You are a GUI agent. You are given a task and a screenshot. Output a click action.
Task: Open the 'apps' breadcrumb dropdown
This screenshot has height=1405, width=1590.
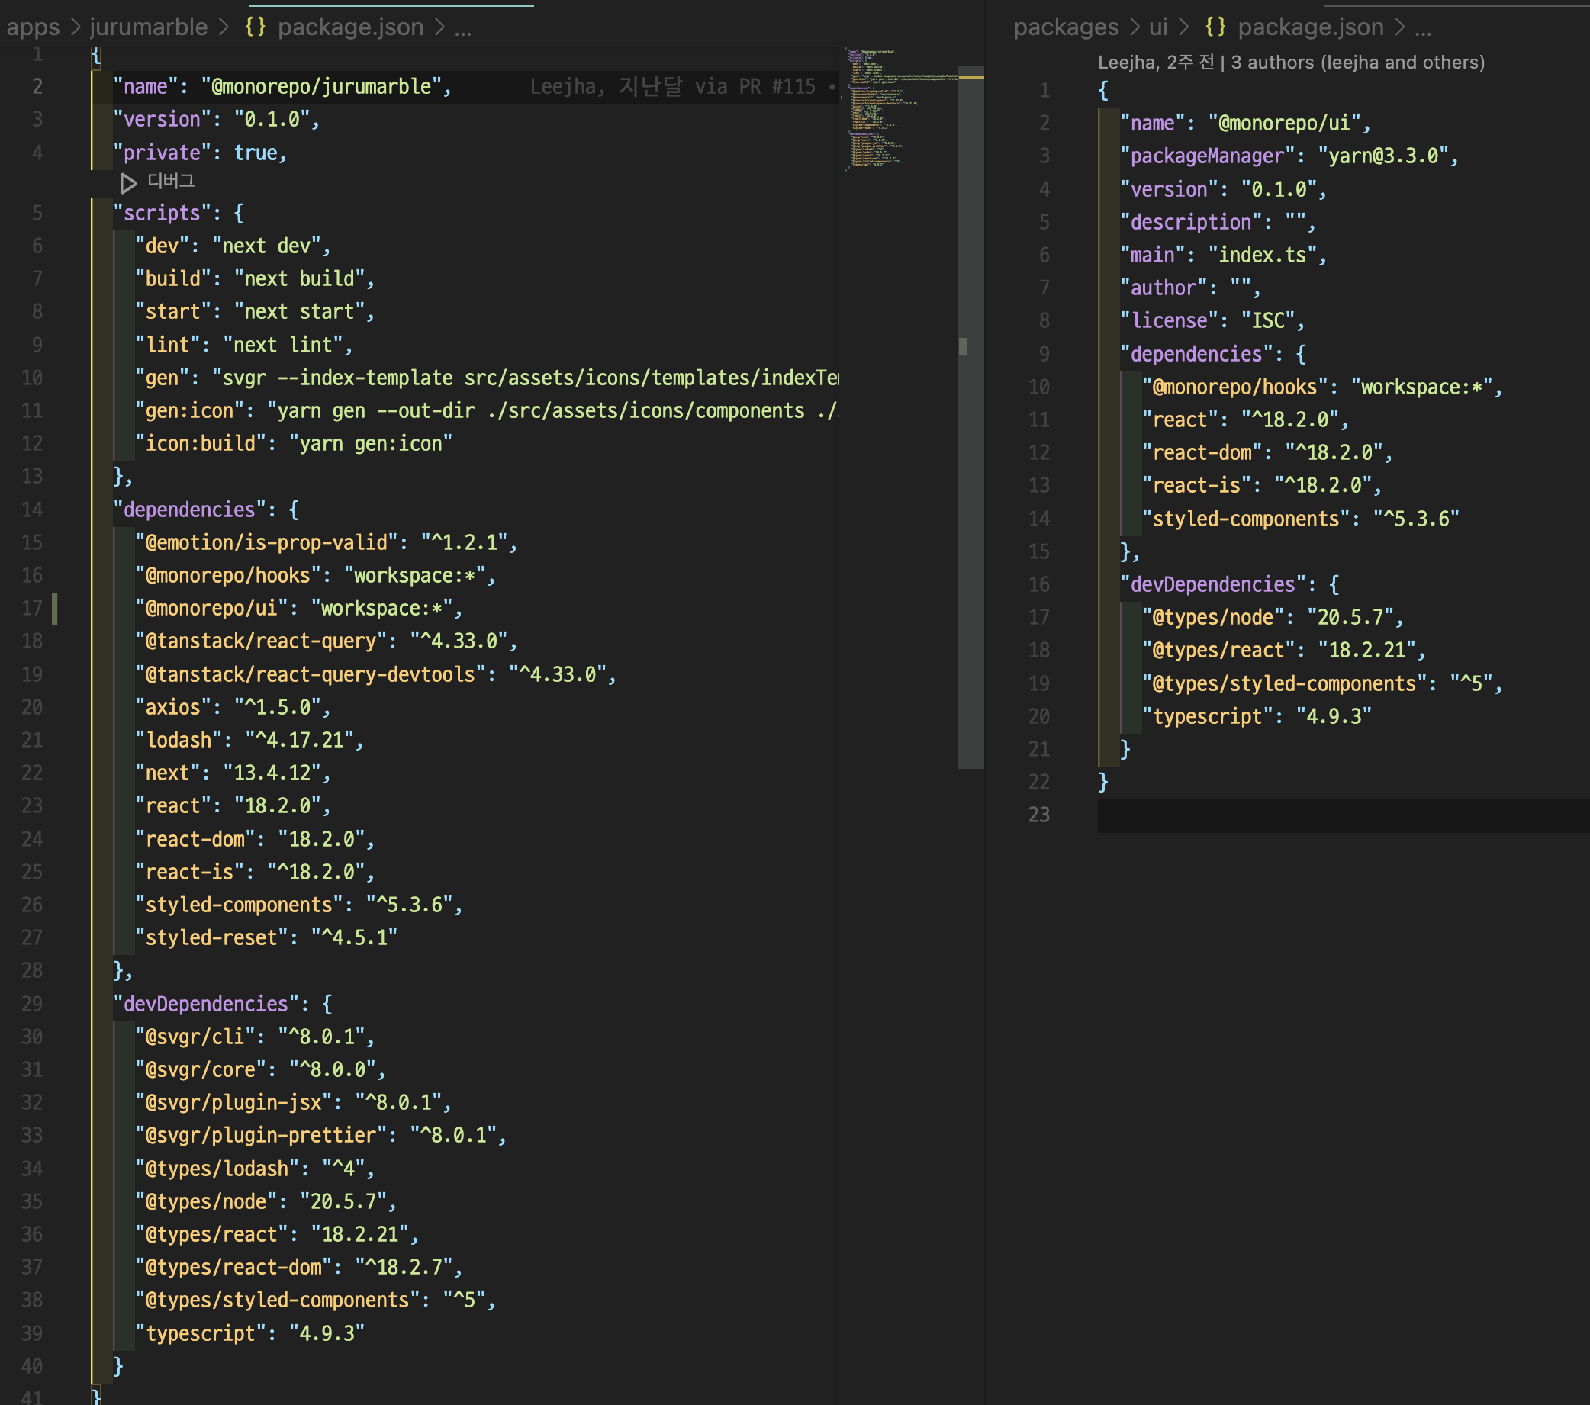pos(33,27)
